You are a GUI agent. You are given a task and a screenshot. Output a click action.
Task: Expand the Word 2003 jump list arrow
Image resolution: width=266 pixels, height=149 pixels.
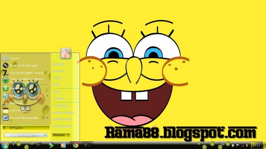(47, 118)
